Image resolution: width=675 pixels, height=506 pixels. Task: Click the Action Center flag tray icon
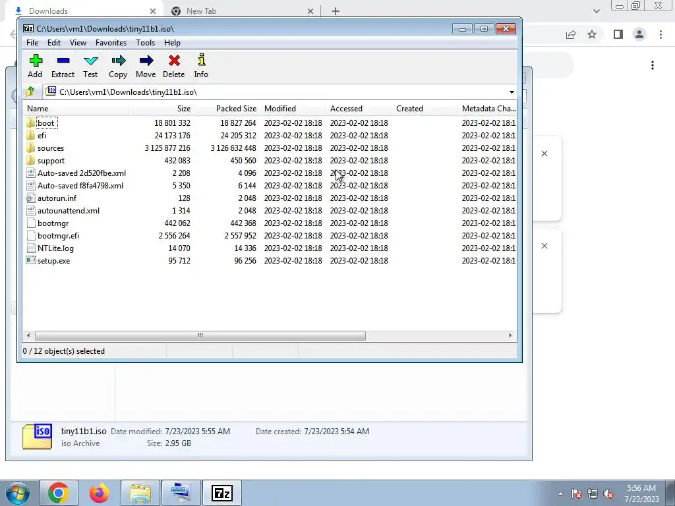(577, 493)
